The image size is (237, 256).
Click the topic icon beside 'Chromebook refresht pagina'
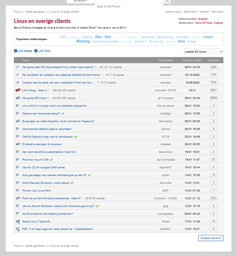click(x=17, y=129)
